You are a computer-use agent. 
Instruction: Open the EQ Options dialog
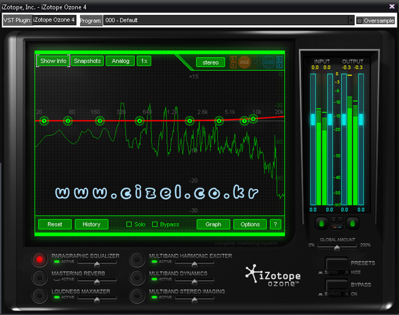click(x=250, y=225)
